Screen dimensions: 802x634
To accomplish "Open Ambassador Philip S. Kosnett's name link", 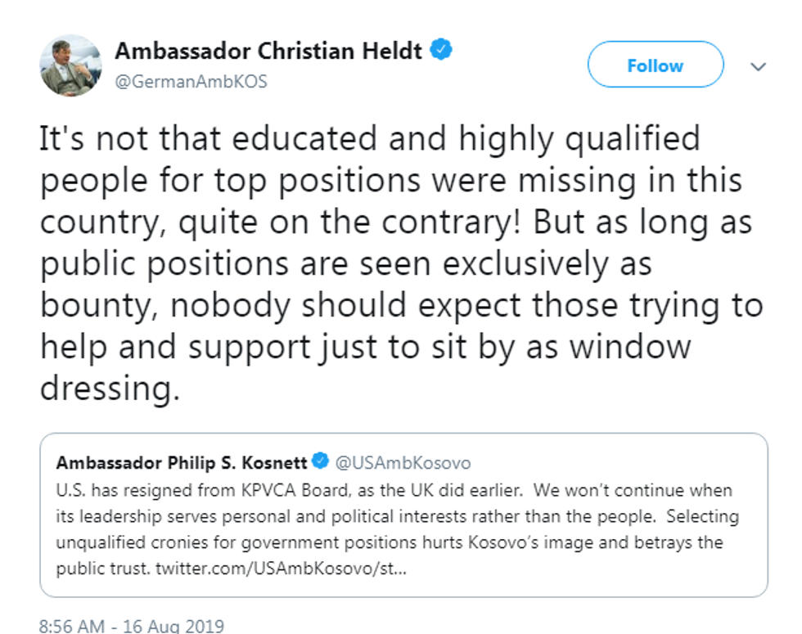I will tap(181, 463).
